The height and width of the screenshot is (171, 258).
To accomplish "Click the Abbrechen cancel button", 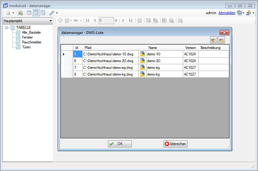I will [175, 144].
